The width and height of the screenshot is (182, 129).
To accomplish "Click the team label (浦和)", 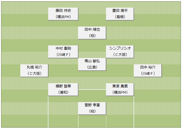I will 63,92.
